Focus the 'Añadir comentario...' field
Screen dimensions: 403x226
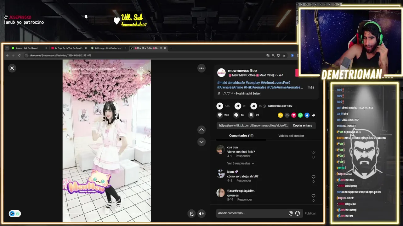[x=252, y=213]
